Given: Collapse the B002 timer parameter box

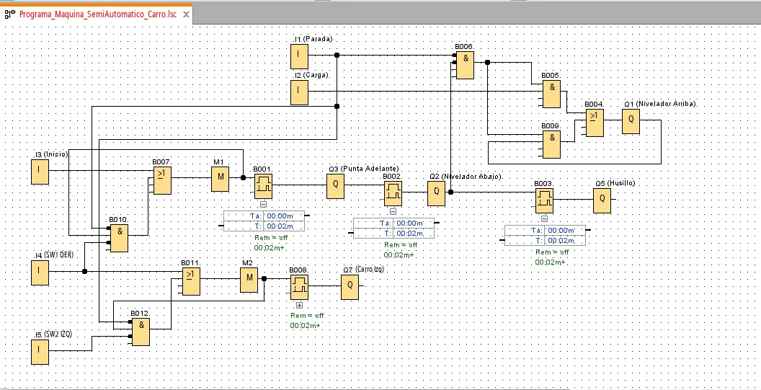Looking at the screenshot, I should (x=393, y=211).
